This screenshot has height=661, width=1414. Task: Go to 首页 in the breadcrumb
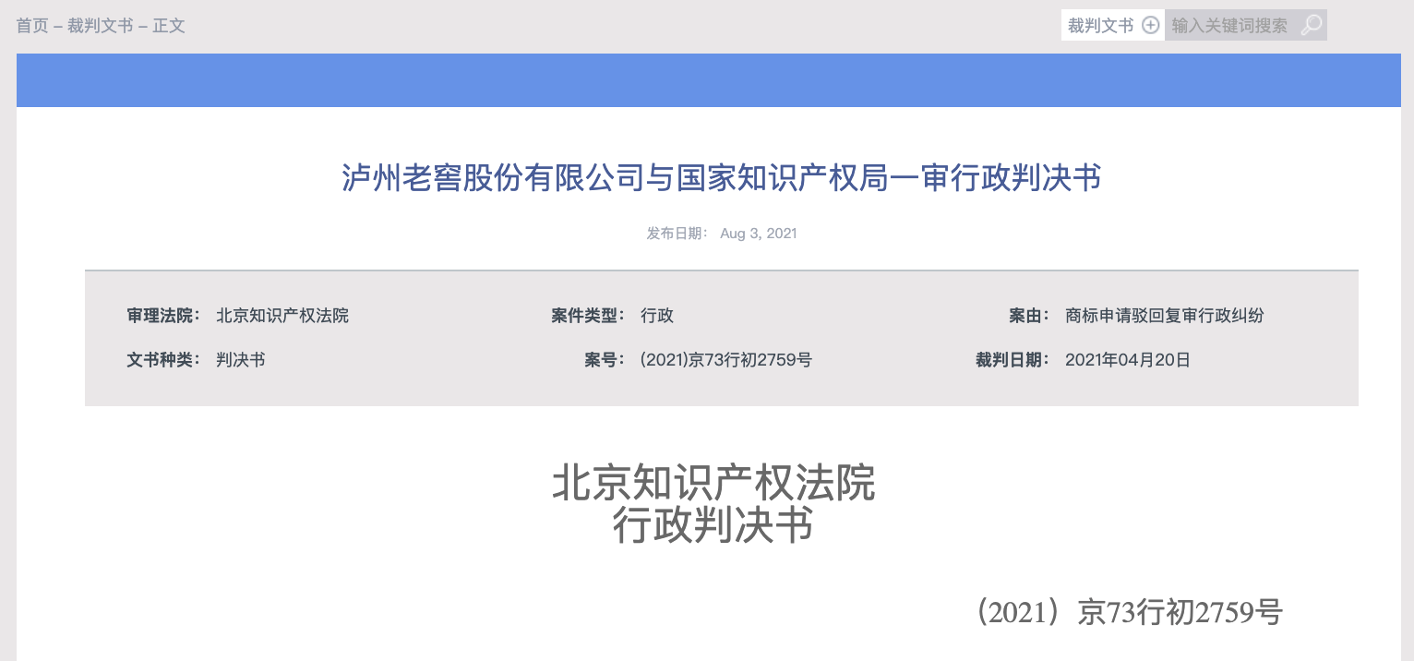click(x=32, y=26)
